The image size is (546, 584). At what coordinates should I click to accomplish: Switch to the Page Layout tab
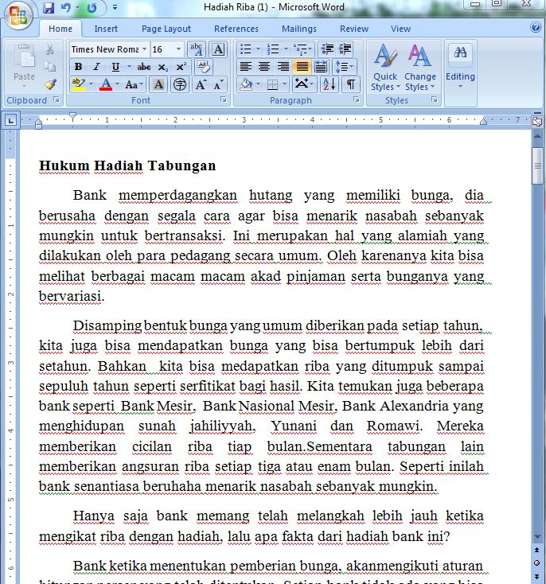[166, 29]
